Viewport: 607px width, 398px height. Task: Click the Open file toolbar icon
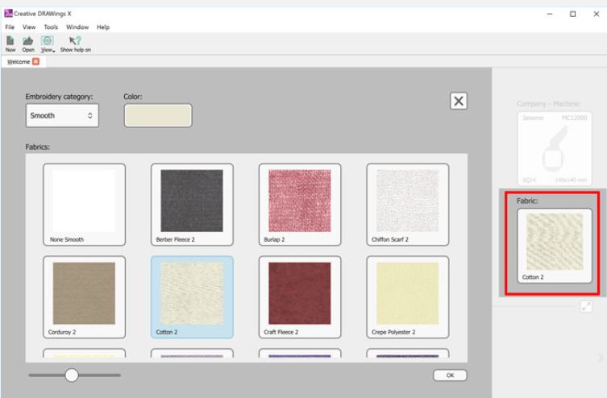pyautogui.click(x=28, y=43)
